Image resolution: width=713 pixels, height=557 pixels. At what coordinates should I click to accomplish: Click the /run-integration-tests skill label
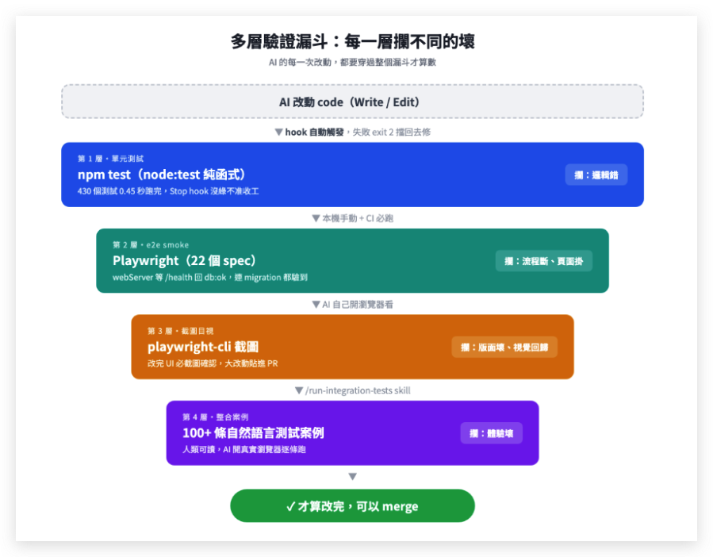[358, 390]
